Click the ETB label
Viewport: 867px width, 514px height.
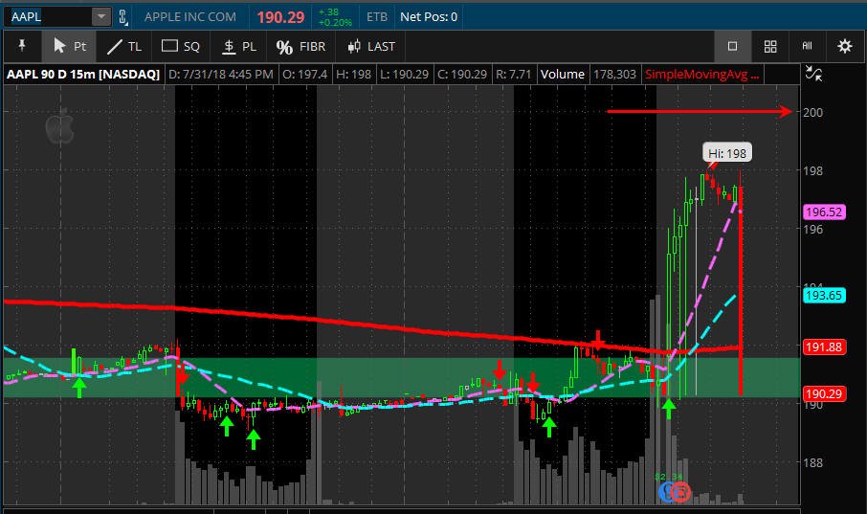377,17
